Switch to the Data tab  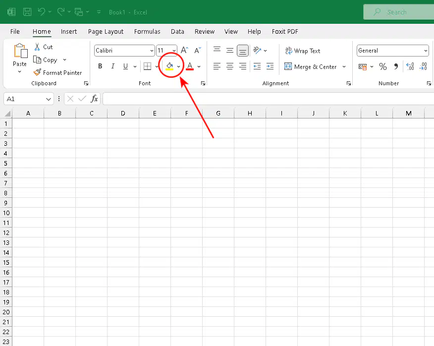[177, 32]
